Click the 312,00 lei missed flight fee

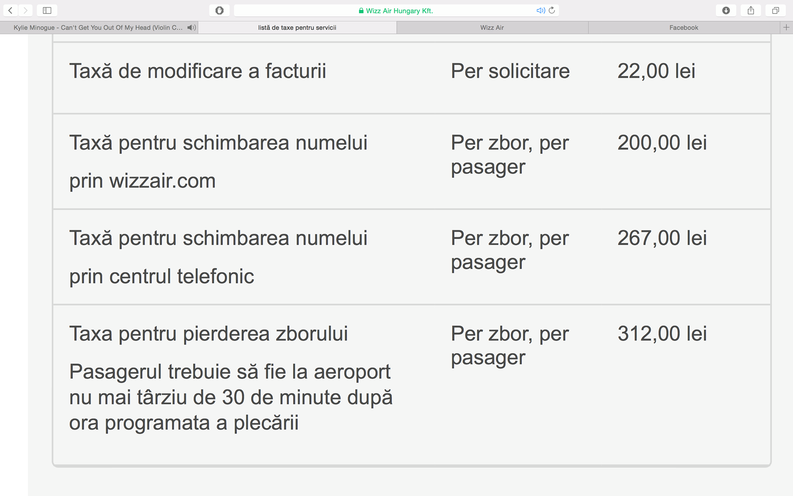pos(662,334)
